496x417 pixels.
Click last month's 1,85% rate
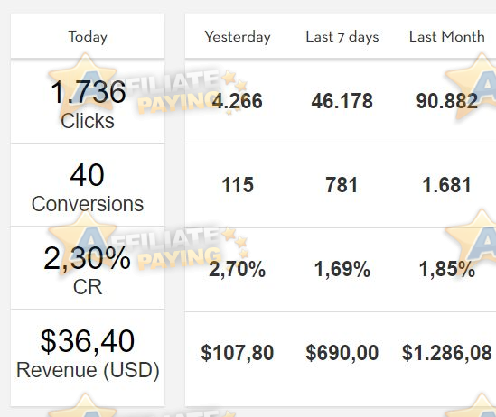click(447, 270)
